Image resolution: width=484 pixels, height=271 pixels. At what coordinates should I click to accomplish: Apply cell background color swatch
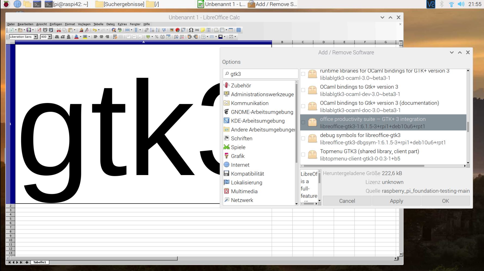pos(220,37)
